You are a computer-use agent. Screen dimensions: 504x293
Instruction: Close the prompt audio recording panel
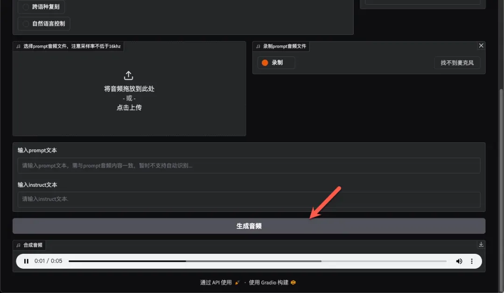(481, 46)
